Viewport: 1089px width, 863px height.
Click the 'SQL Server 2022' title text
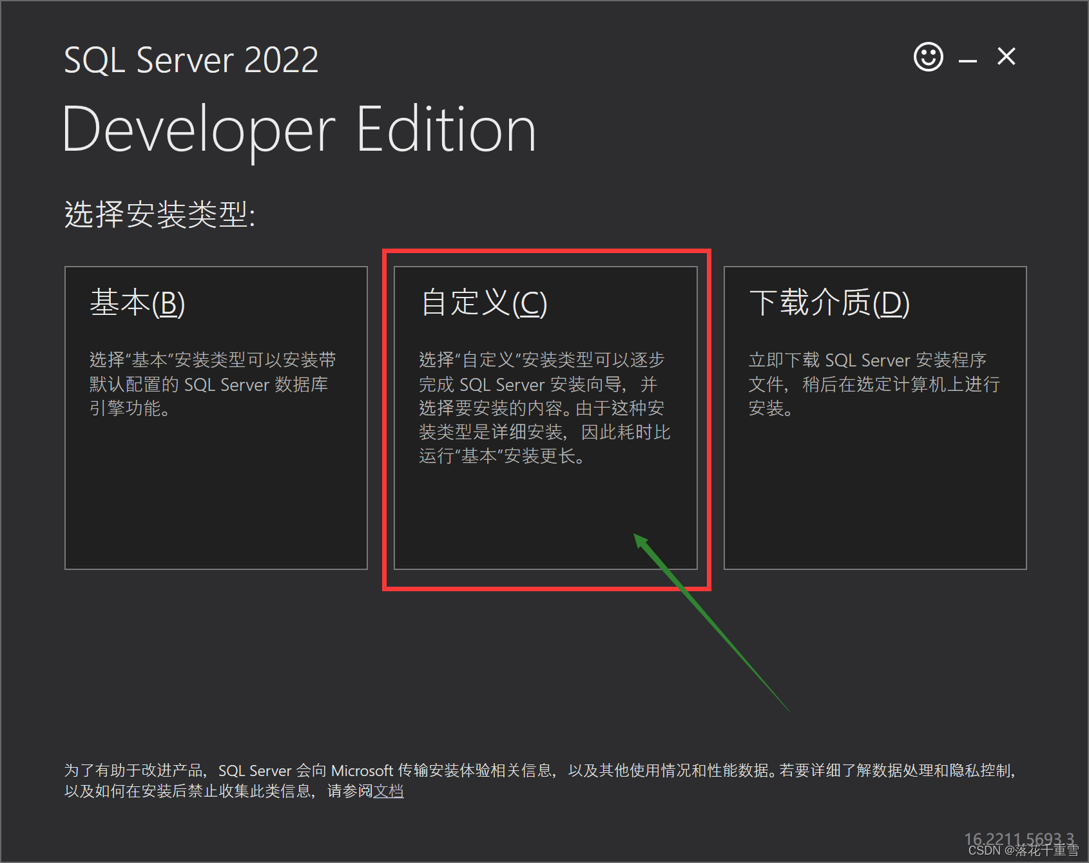191,61
